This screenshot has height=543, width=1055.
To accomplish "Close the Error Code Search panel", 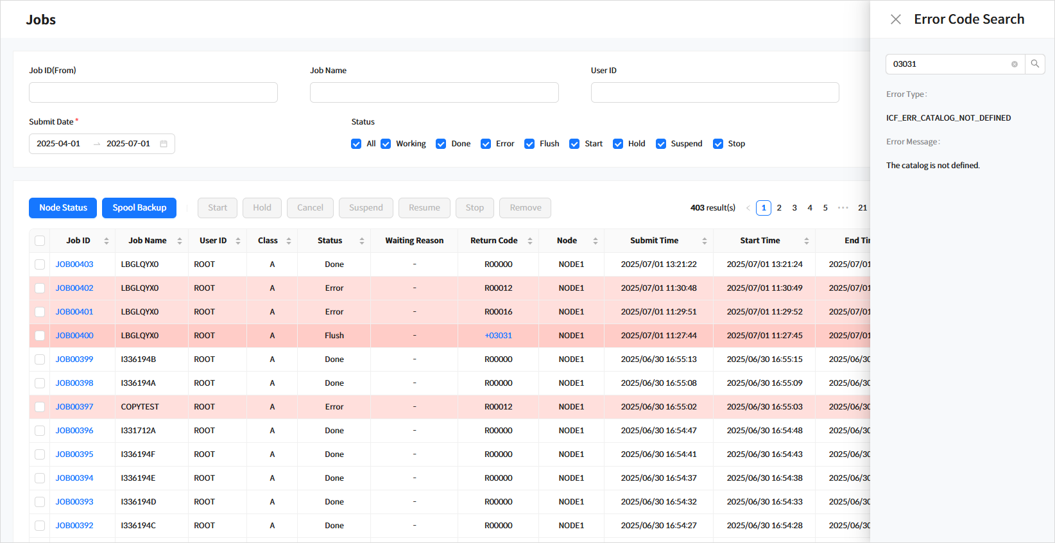I will coord(896,19).
